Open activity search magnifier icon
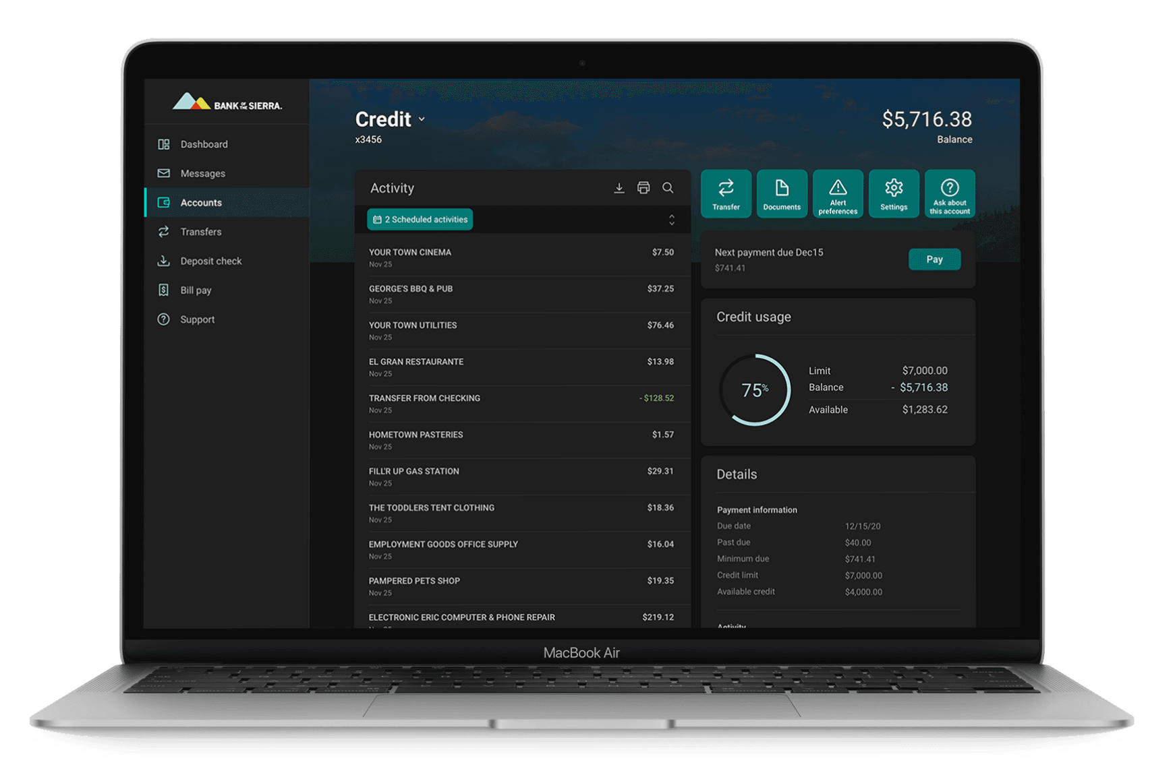 click(668, 188)
